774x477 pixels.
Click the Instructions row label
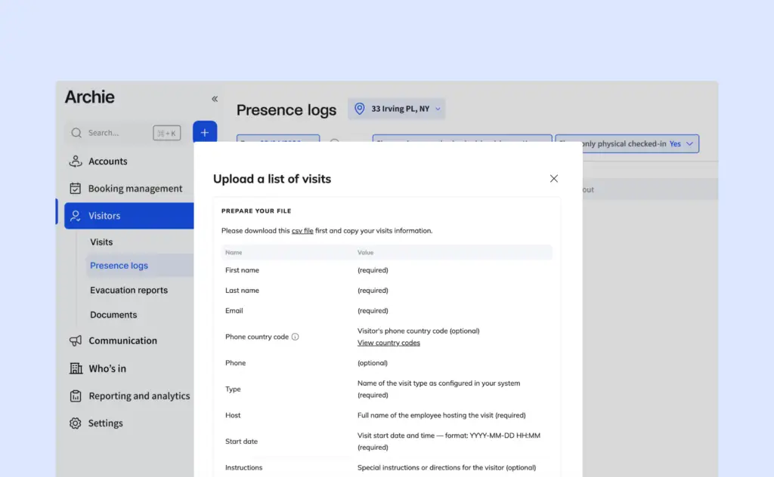tap(244, 468)
